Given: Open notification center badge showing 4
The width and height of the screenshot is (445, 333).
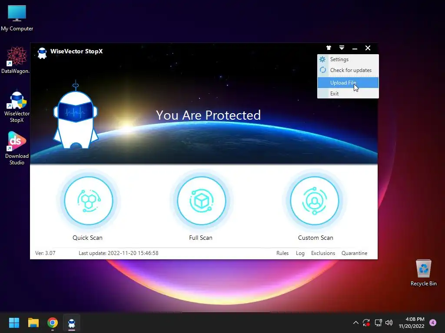Looking at the screenshot, I should coord(433,323).
